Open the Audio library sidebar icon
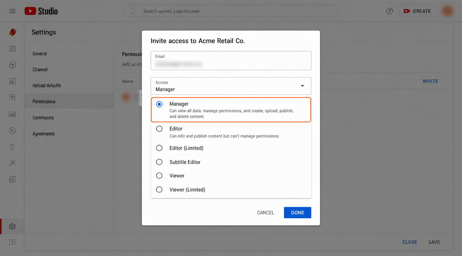462x256 pixels. [x=12, y=179]
